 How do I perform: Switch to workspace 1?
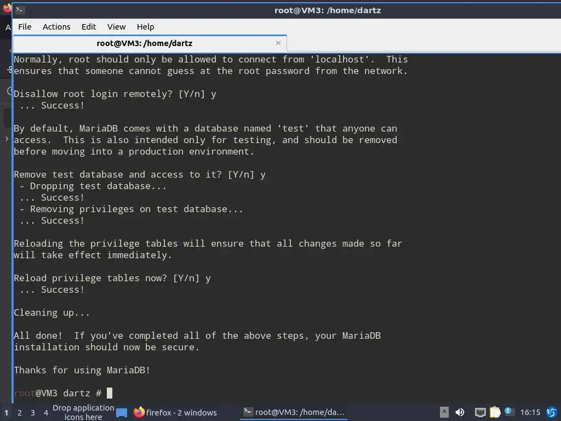click(6, 413)
